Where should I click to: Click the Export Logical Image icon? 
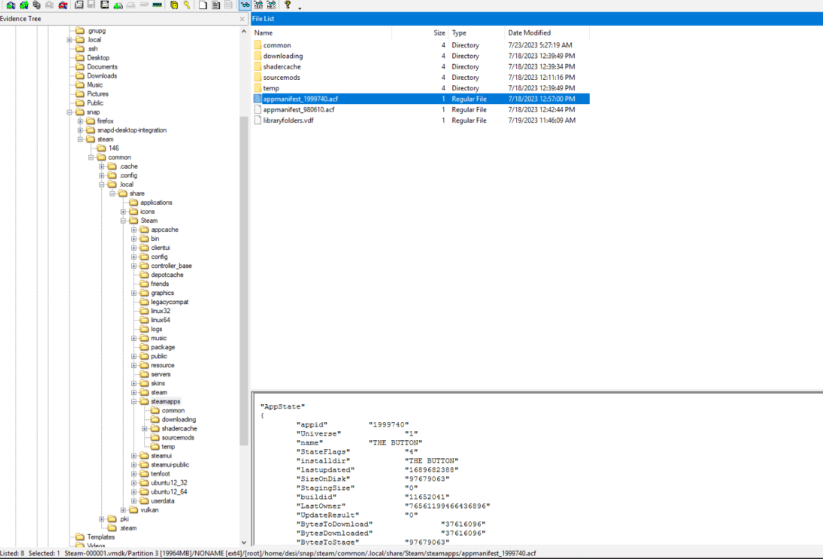[x=105, y=6]
